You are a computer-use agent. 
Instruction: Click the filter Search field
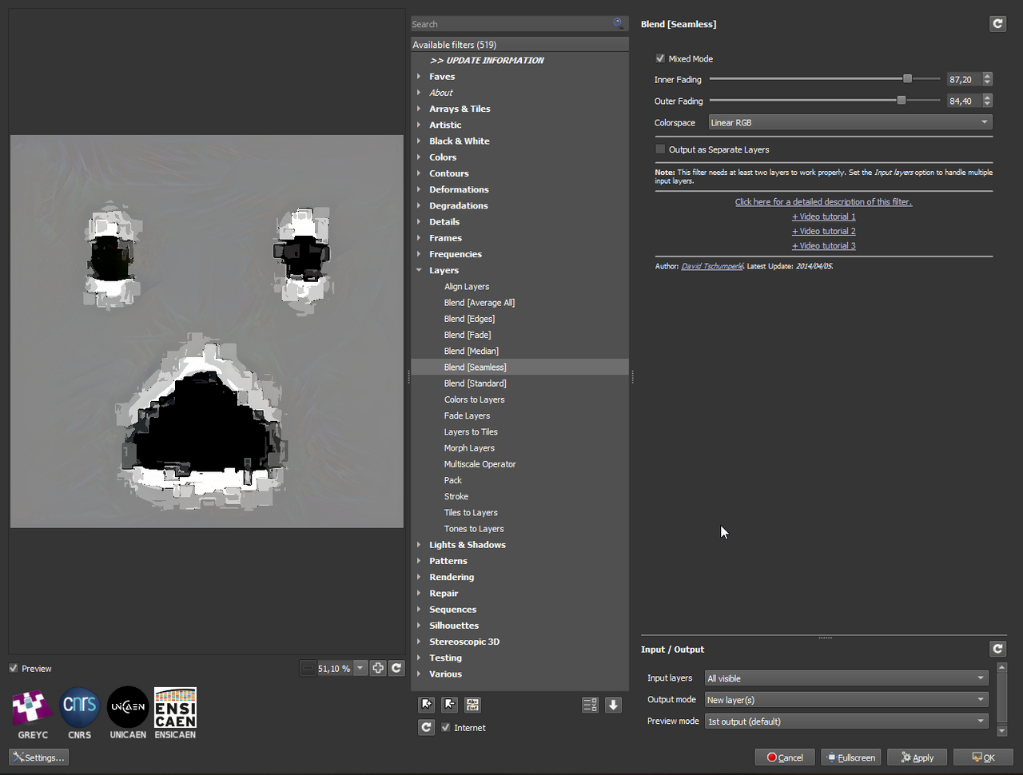tap(511, 24)
